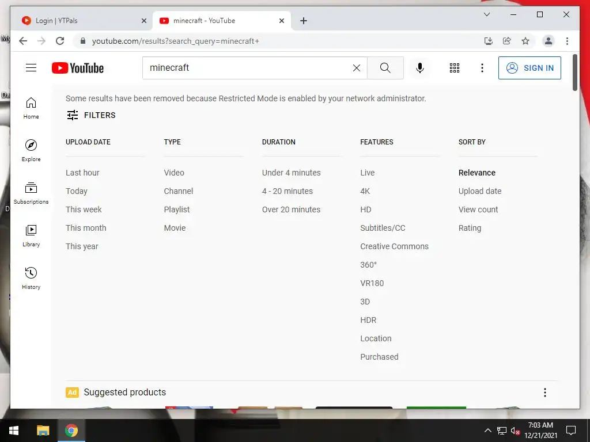Close the minecraft - YouTube tab
The width and height of the screenshot is (590, 442).
pyautogui.click(x=281, y=21)
